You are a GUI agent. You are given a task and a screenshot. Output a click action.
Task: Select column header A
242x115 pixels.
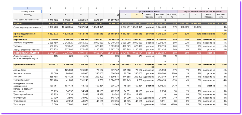coord(27,8)
